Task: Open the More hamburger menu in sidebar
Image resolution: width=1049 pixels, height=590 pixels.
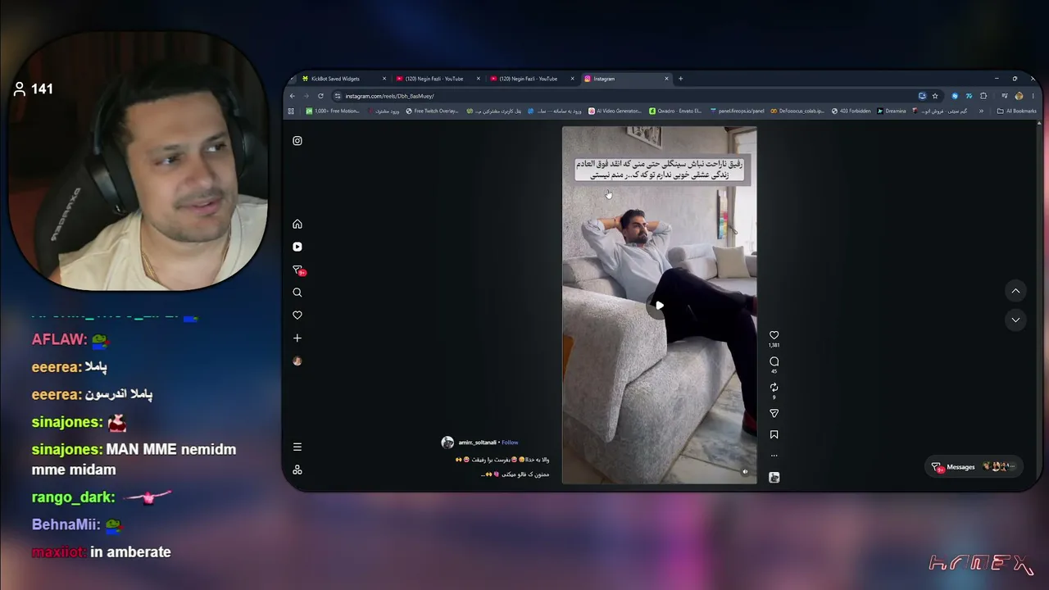Action: 297,447
